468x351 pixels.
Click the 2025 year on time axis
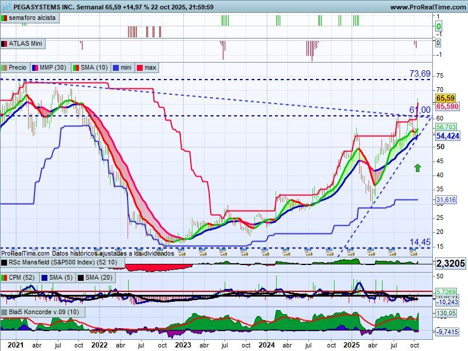pyautogui.click(x=352, y=345)
